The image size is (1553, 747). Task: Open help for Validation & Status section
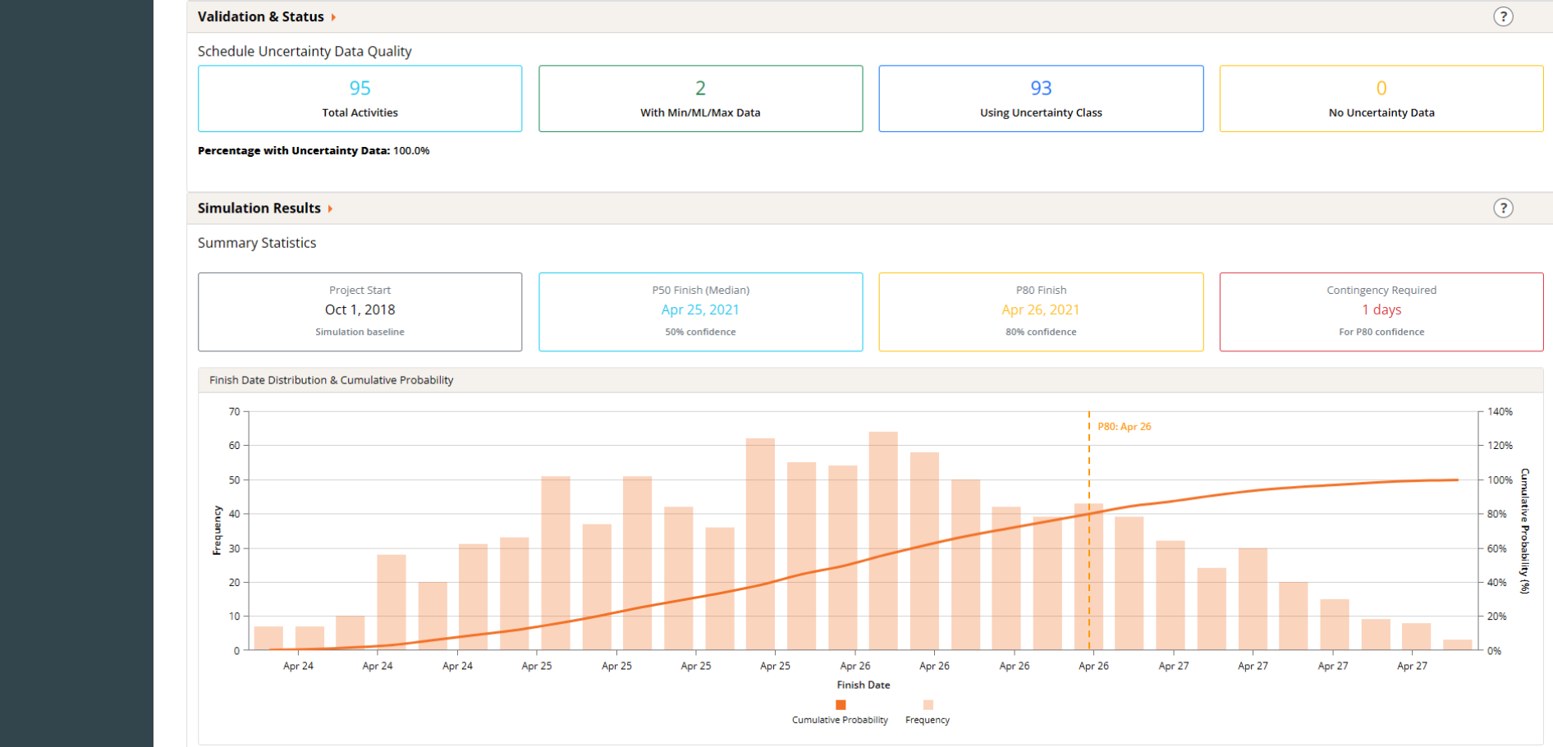click(1503, 16)
